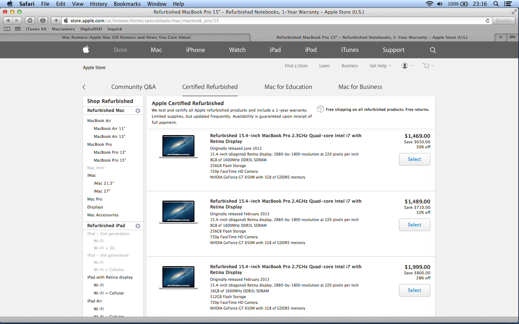
Task: Open the History menu
Action: (x=98, y=4)
